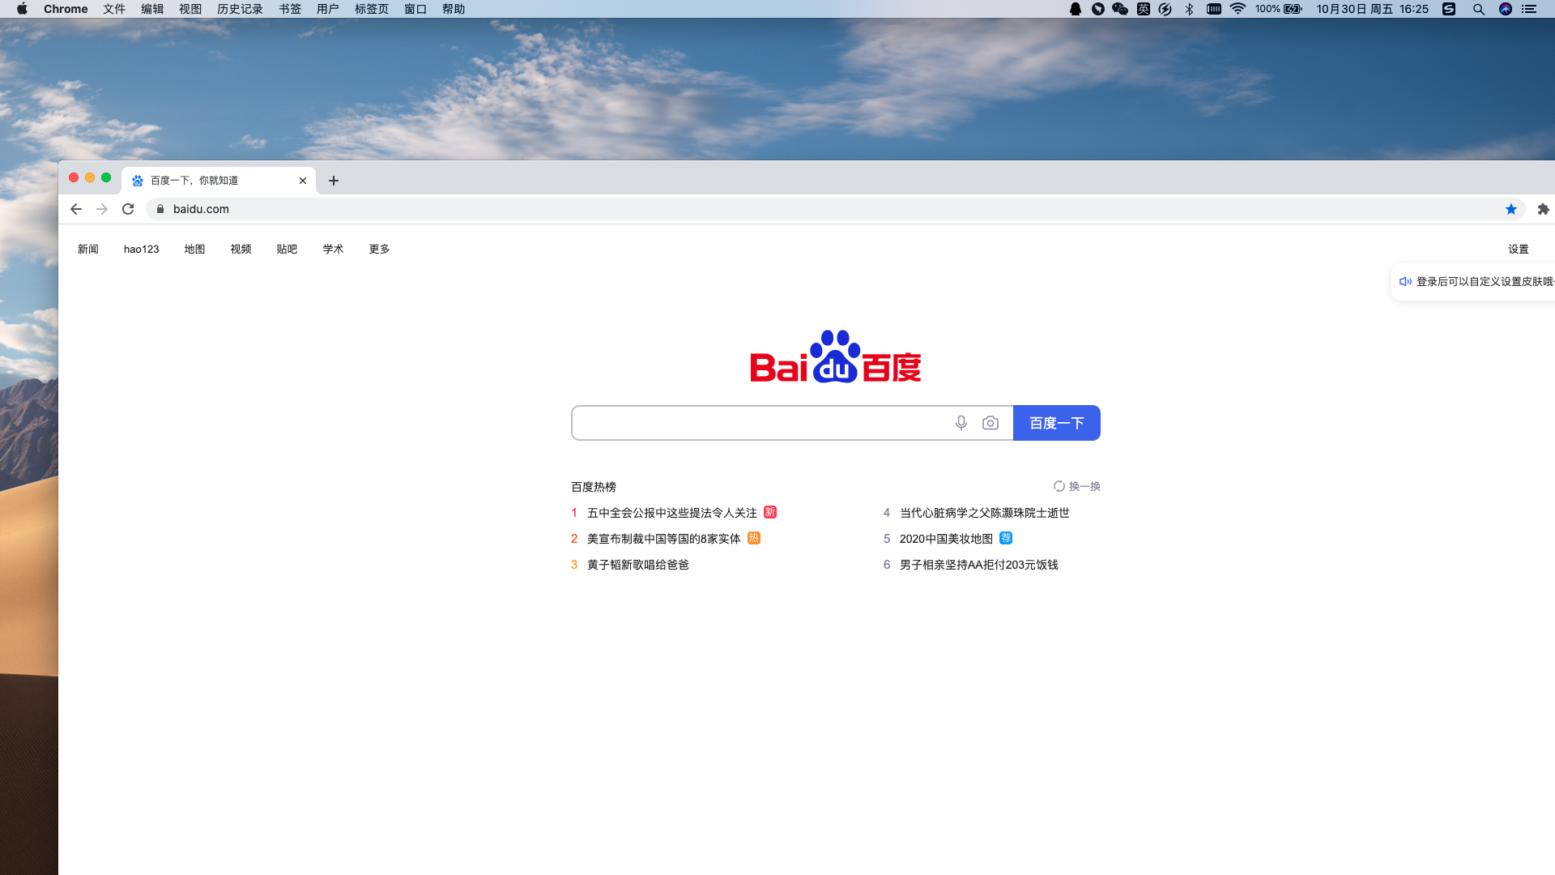Screen dimensions: 1555x875
Task: Go back using the back arrow
Action: (76, 209)
